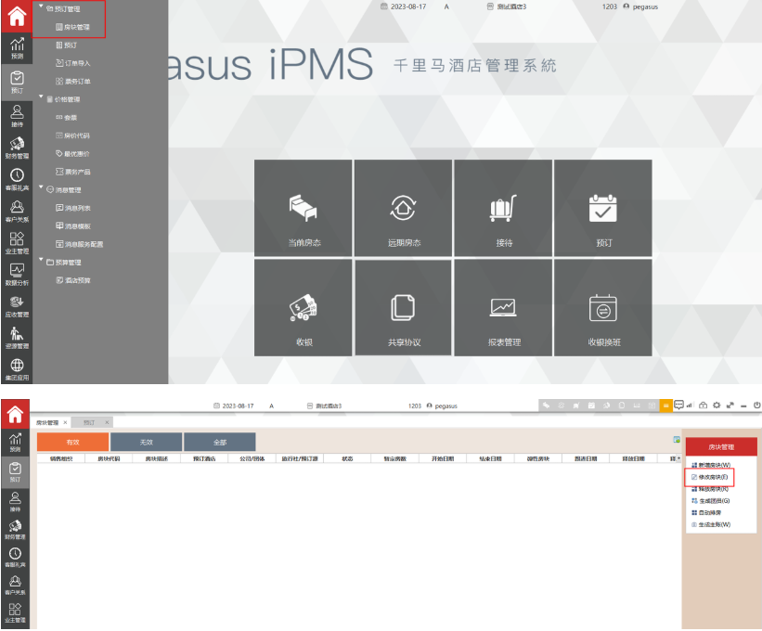Click the 开始日期 column header
This screenshot has height=631, width=762.
coord(443,458)
